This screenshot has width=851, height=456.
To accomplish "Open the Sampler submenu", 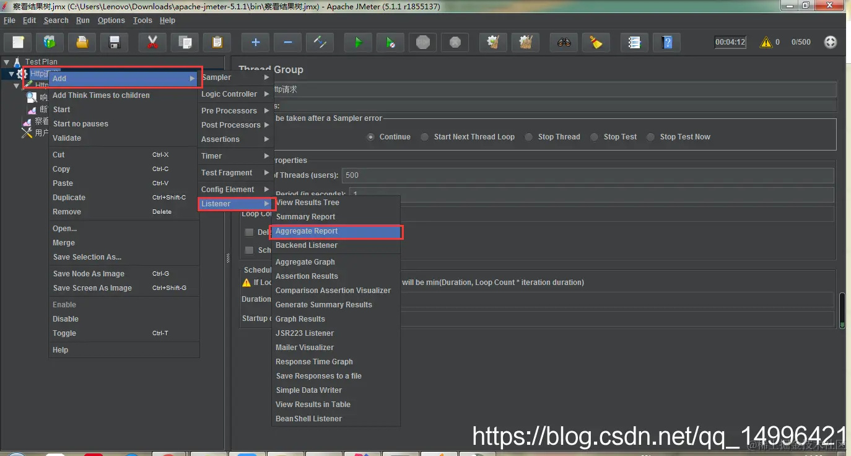I will pos(235,77).
